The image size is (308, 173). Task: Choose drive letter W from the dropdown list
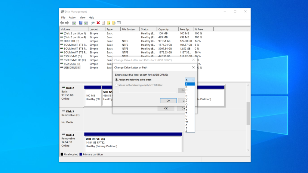tap(190, 122)
